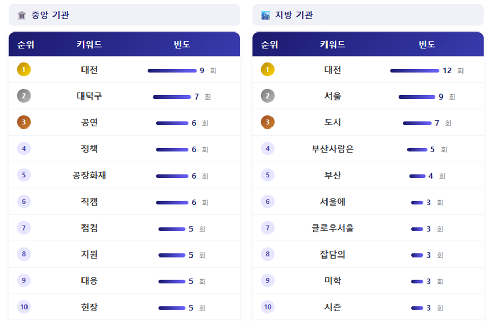Click the gold rank 1 badge beside 대전 in 중앙 기관
This screenshot has height=321, width=490.
pos(24,70)
